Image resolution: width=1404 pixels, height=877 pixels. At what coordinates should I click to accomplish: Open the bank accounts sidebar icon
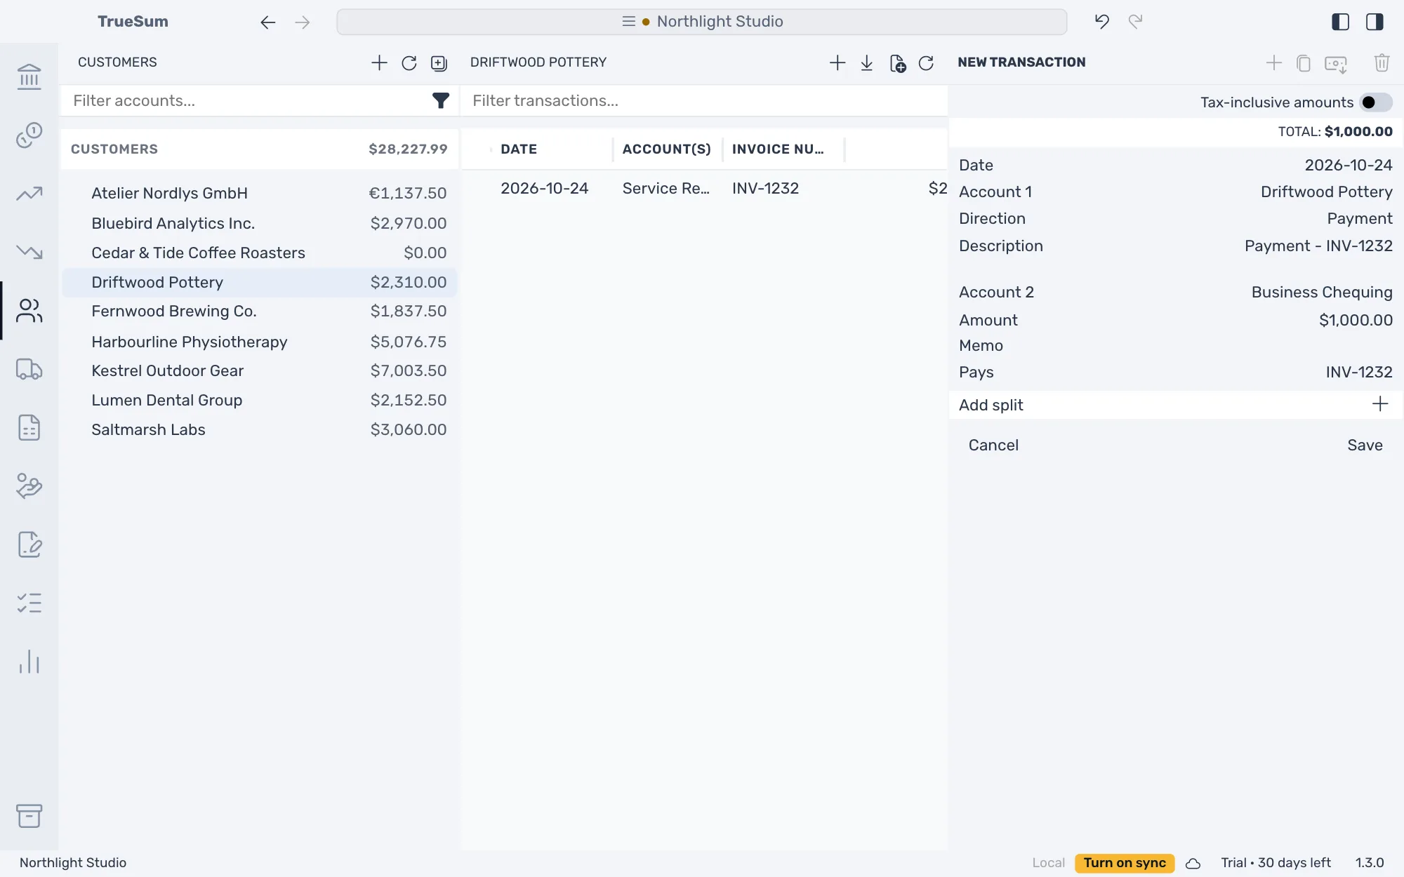(29, 76)
